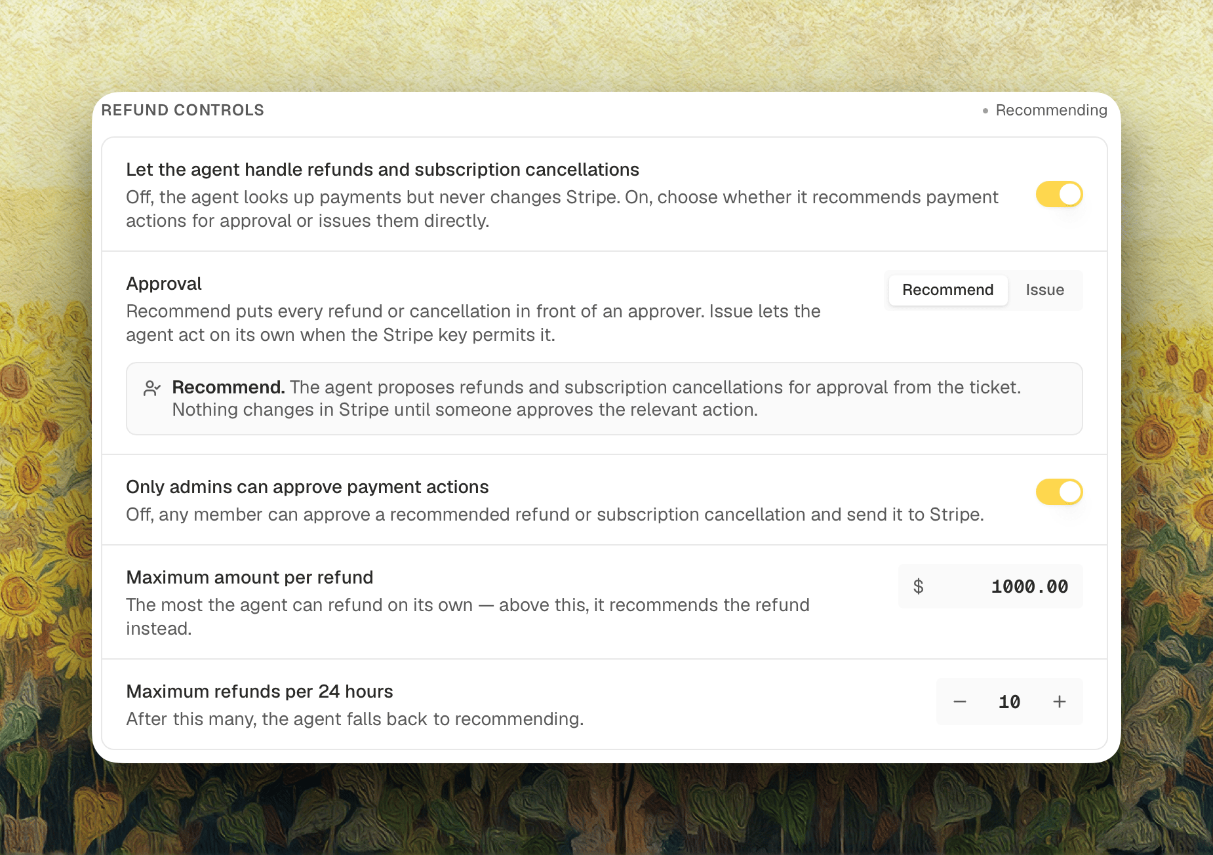This screenshot has height=855, width=1213.
Task: Decrease maximum refunds per 24 hours
Action: [x=960, y=702]
